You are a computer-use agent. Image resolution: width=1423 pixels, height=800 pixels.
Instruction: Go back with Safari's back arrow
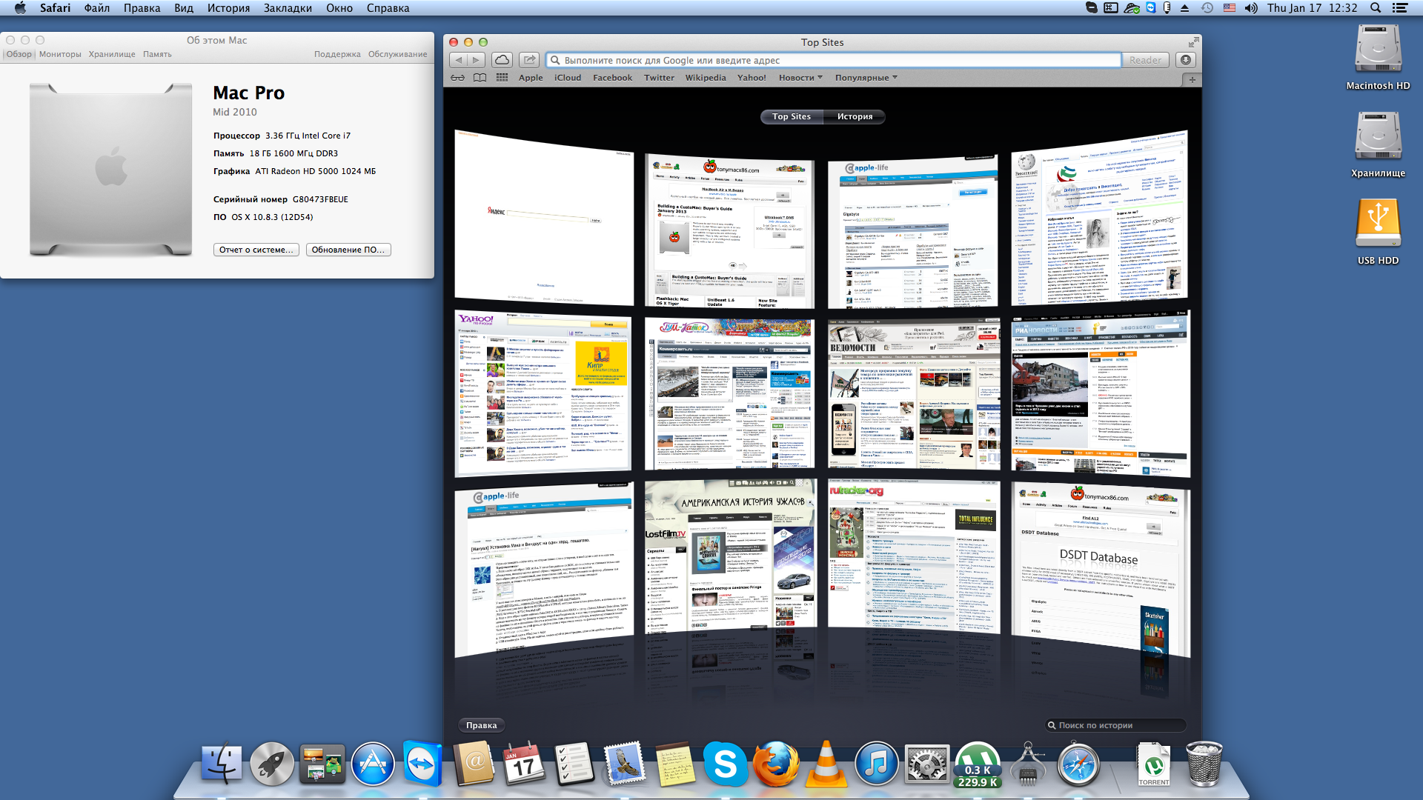(459, 60)
